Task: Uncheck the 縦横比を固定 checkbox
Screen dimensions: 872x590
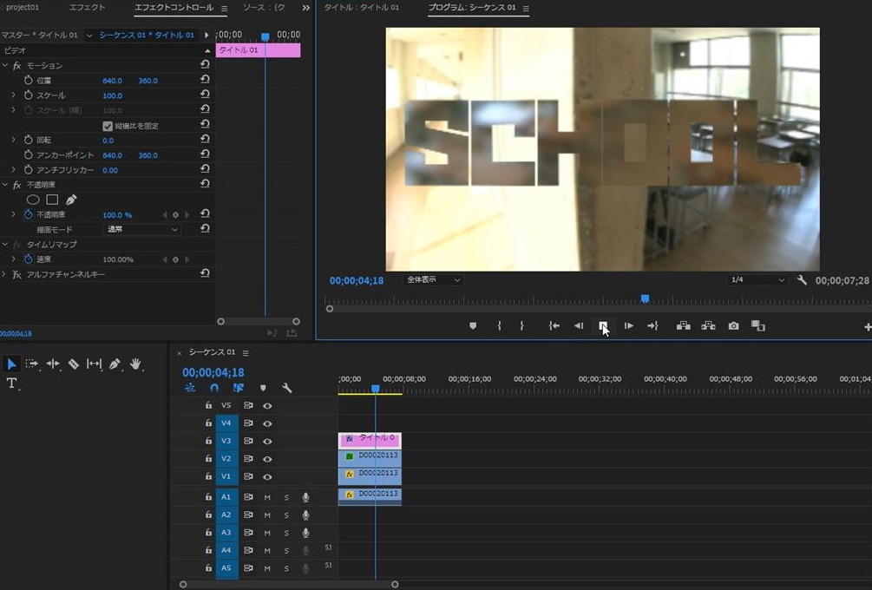Action: pyautogui.click(x=108, y=126)
